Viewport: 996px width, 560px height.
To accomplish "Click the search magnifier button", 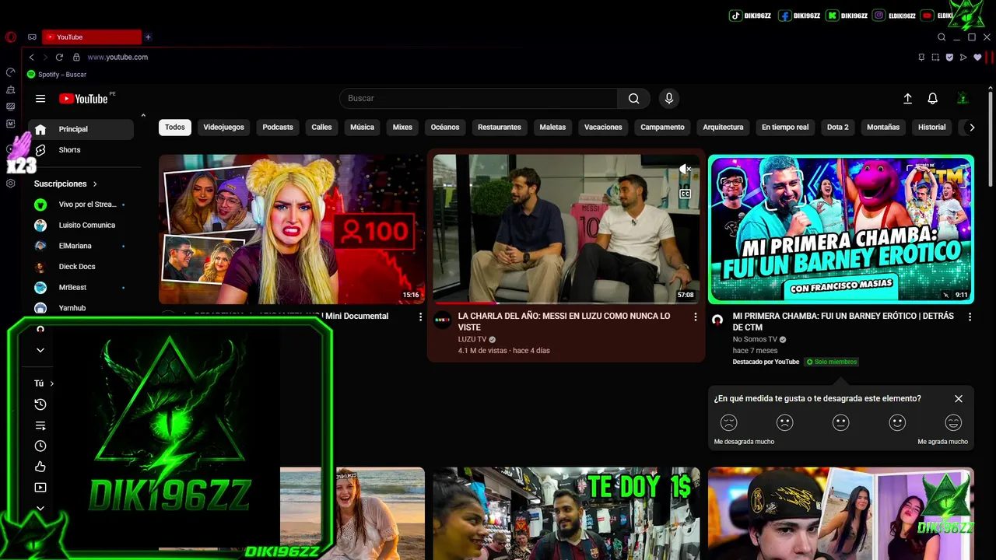I will (x=634, y=99).
